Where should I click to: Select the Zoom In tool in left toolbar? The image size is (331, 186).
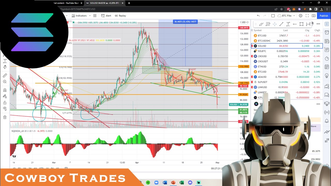[x=5, y=82]
